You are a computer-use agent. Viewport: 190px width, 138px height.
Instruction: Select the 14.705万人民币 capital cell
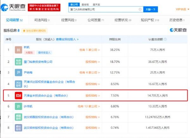(157, 96)
